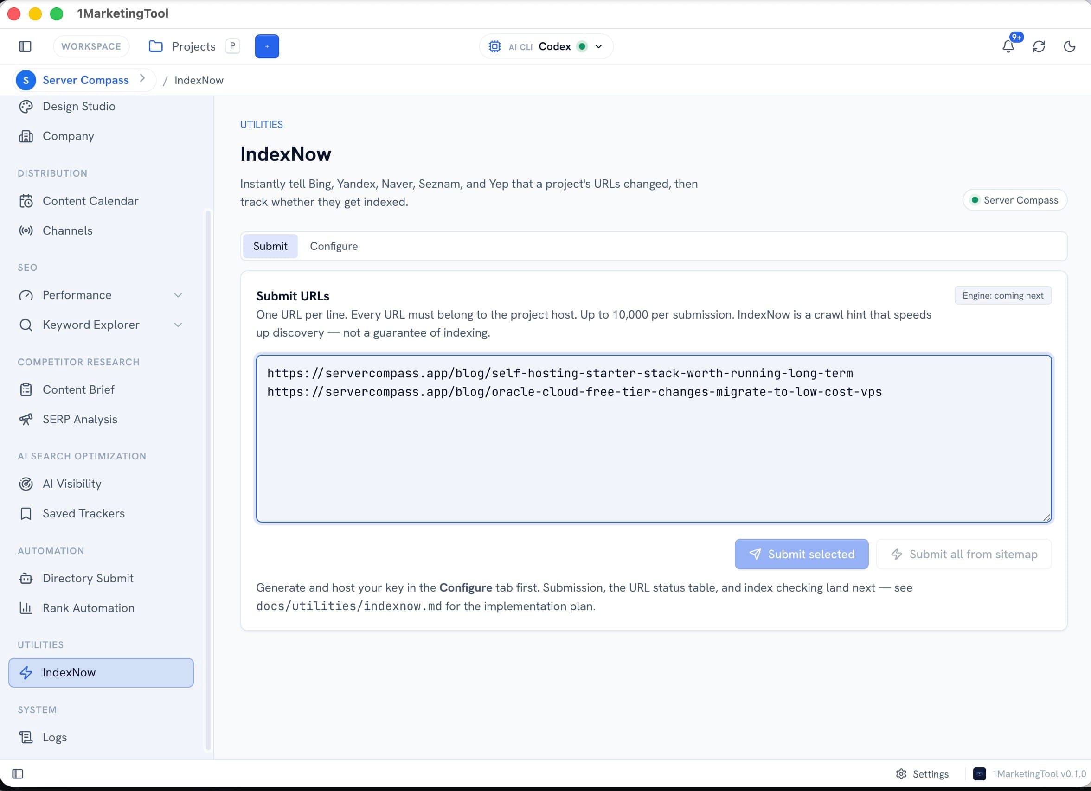Click the P shortcut badge beside Projects
Viewport: 1091px width, 791px height.
tap(233, 46)
